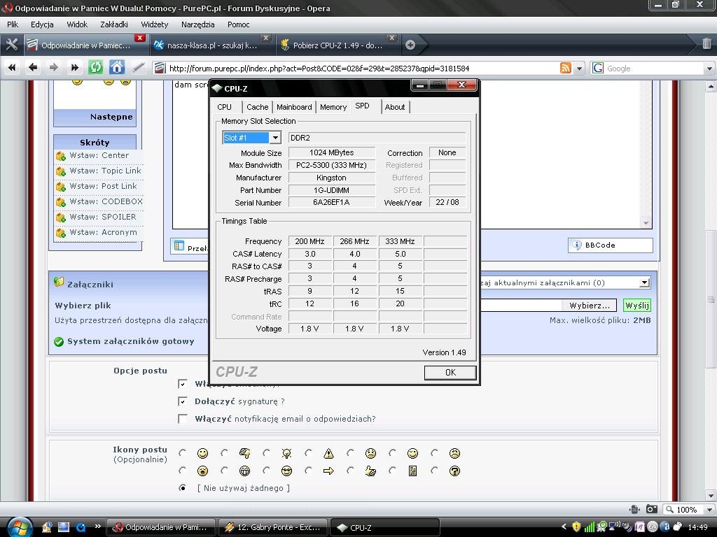
Task: Toggle the checkbox above Dołączyć sygnaturę
Action: 183,384
